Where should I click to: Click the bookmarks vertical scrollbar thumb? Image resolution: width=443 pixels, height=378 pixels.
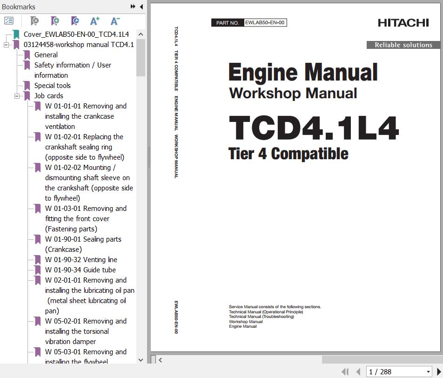(x=141, y=58)
